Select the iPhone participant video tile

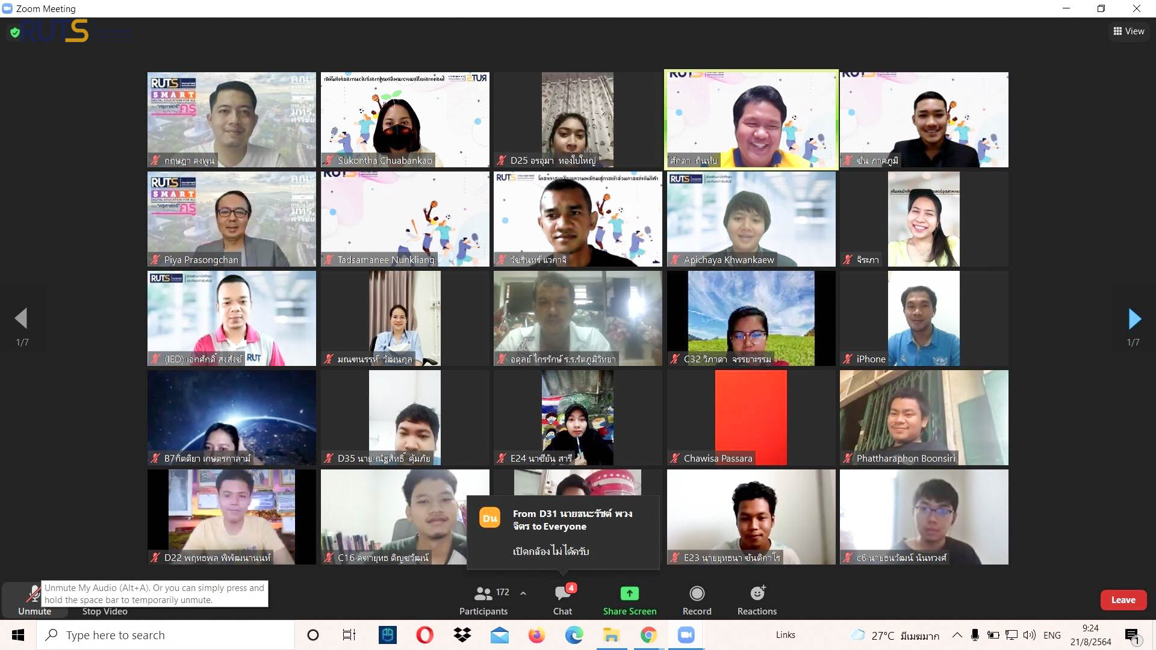pyautogui.click(x=924, y=318)
